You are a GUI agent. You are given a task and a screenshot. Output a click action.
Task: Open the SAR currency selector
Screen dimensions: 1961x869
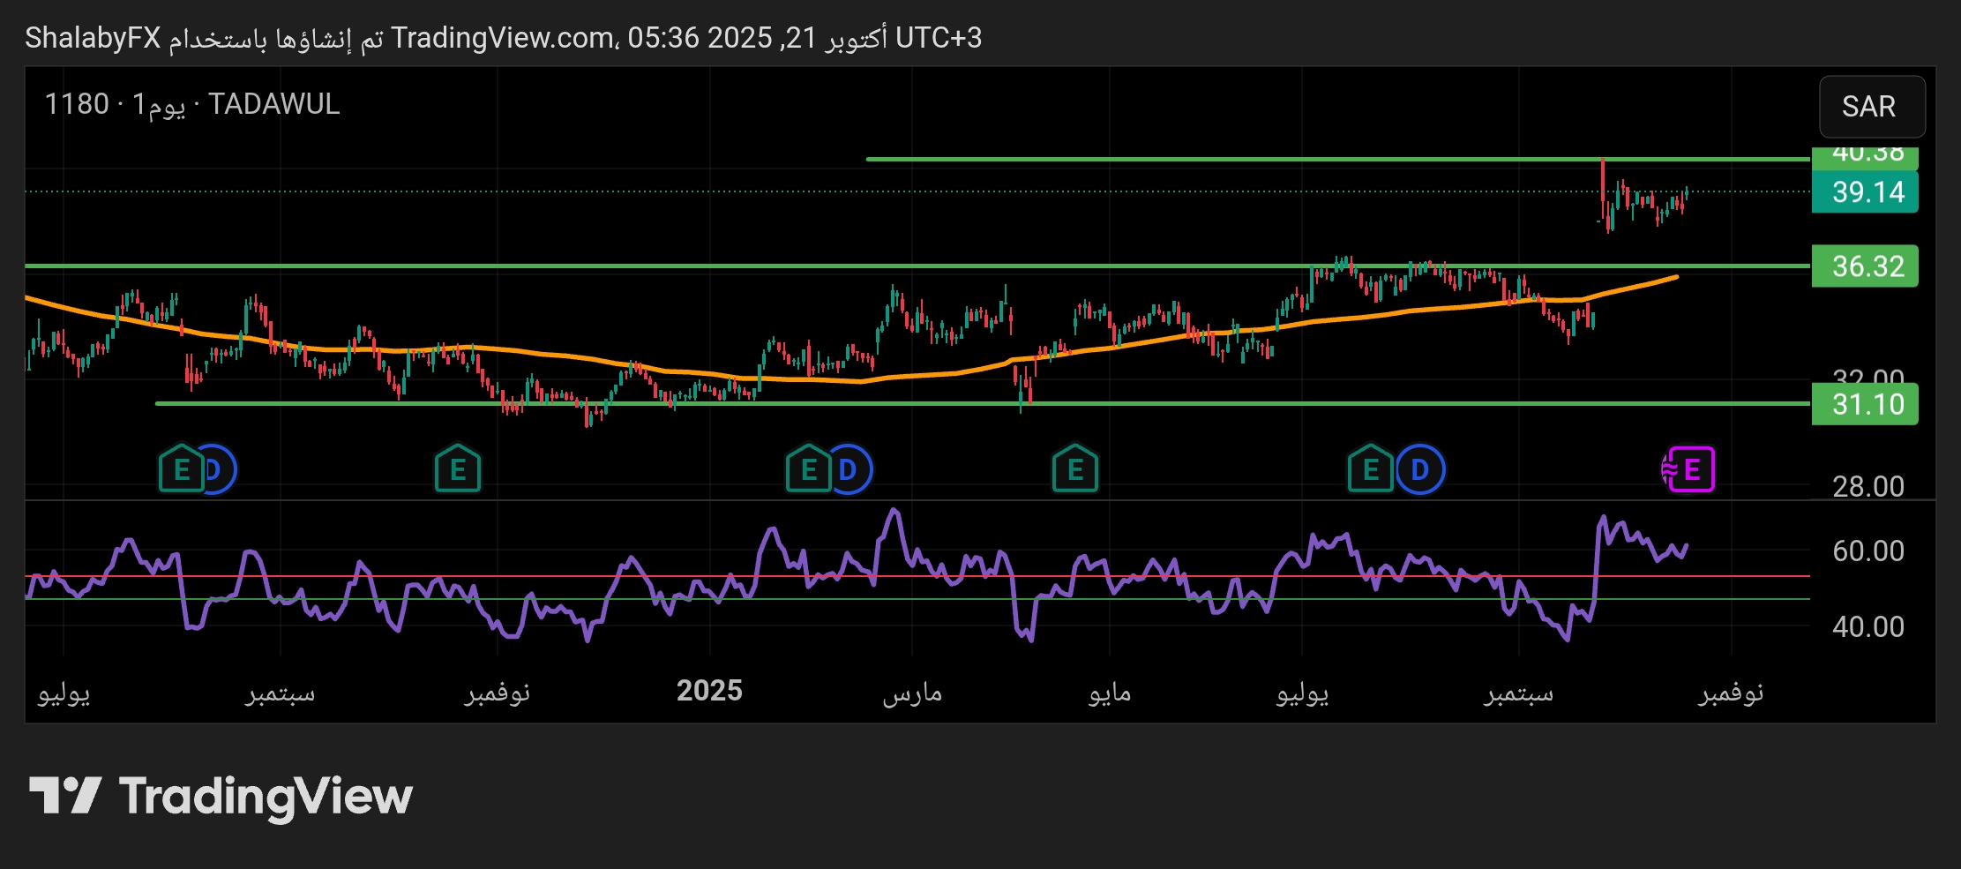tap(1871, 107)
